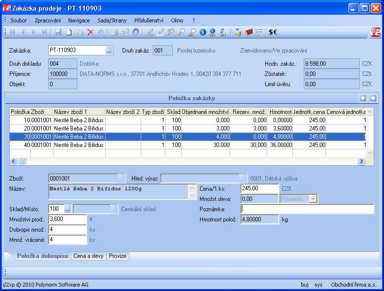Click the Save diskette toolbar icon
This screenshot has width=384, height=291.
58,32
